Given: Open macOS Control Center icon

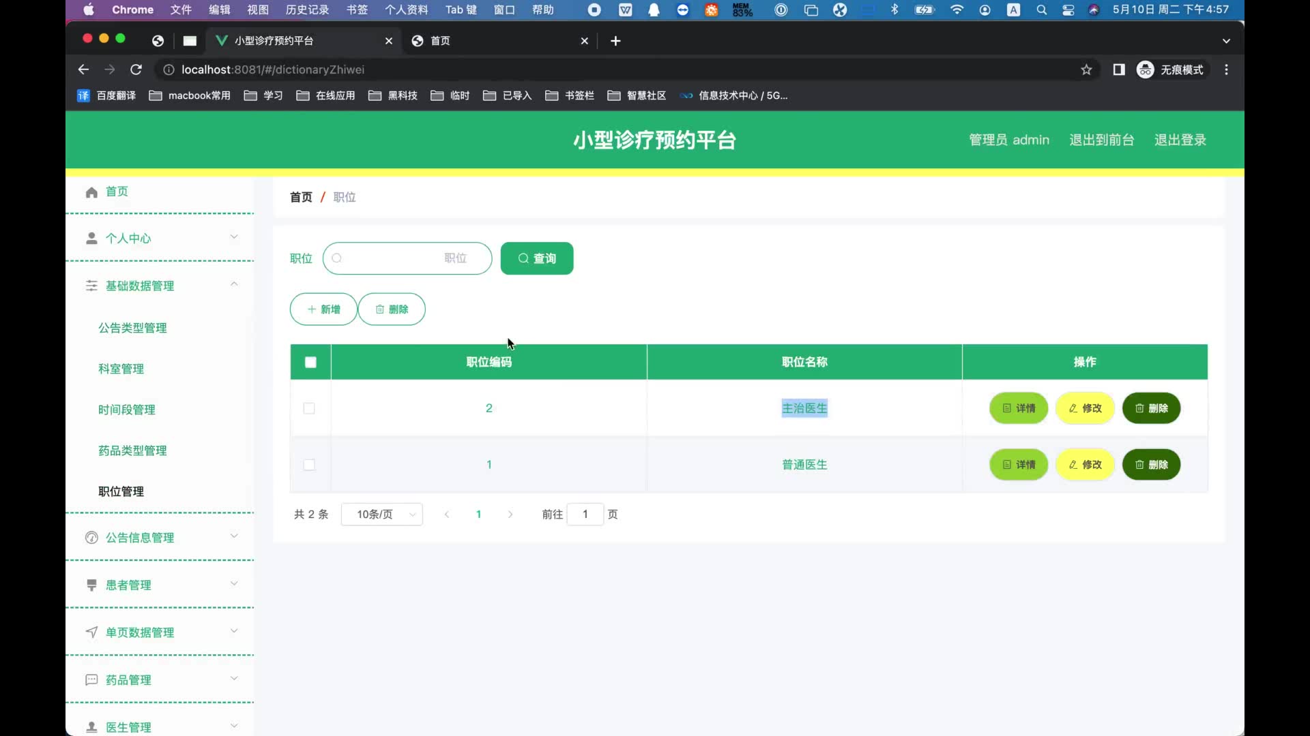Looking at the screenshot, I should click(x=1068, y=10).
